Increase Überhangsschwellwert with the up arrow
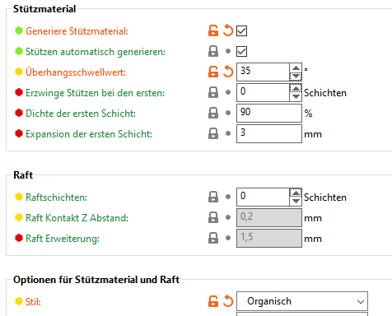This screenshot has height=316, width=392. coord(296,68)
